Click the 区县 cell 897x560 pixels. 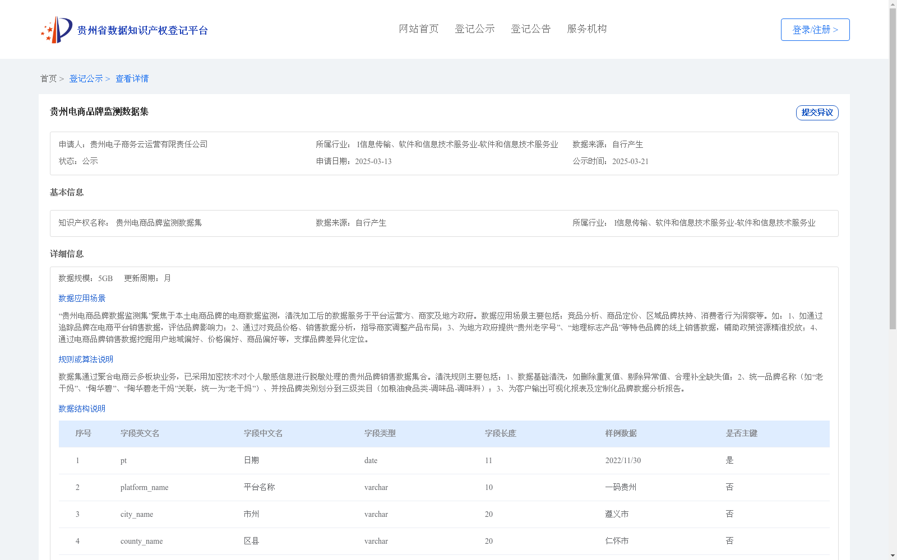tap(252, 541)
